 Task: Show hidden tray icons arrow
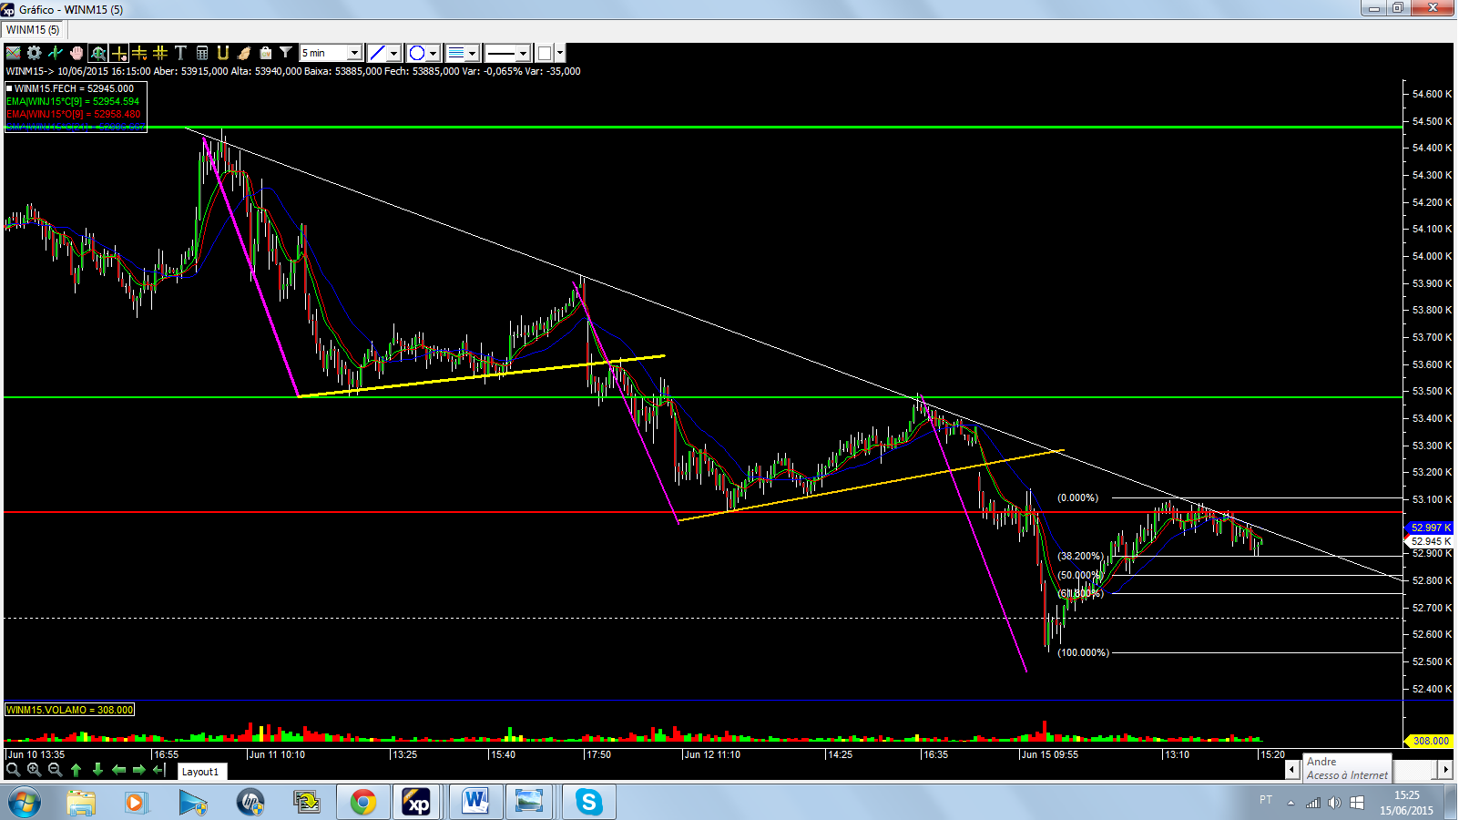1291,803
